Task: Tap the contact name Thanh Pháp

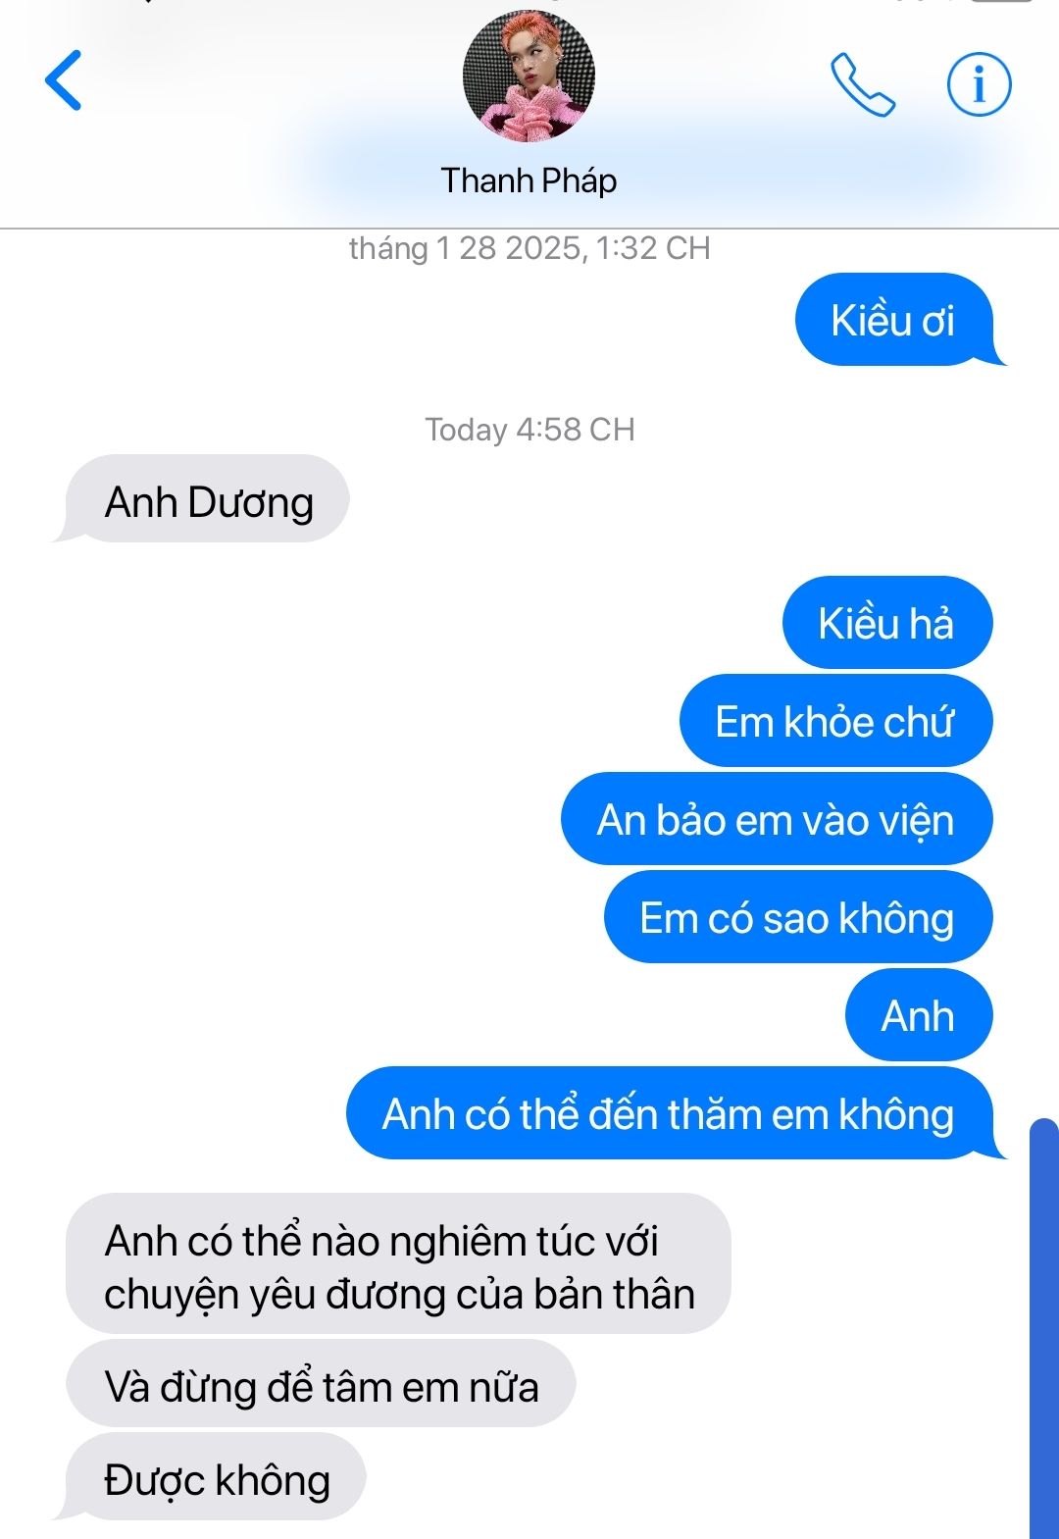Action: (x=529, y=180)
